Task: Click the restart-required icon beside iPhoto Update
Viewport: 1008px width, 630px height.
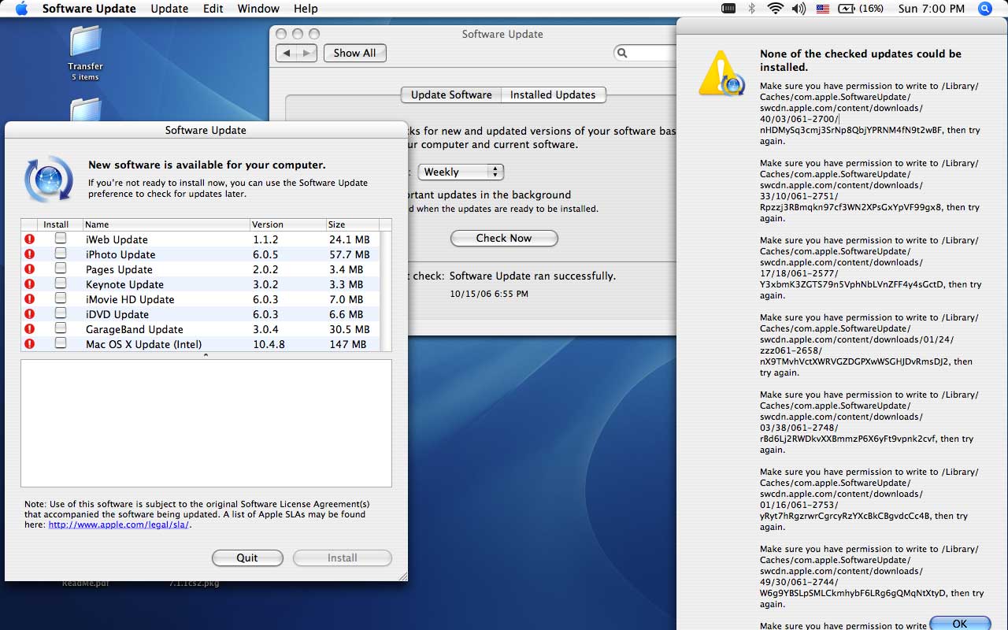Action: [30, 254]
